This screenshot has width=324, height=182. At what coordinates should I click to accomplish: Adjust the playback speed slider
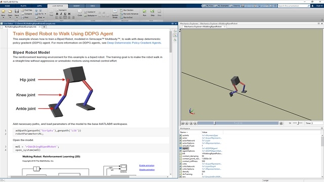point(298,123)
